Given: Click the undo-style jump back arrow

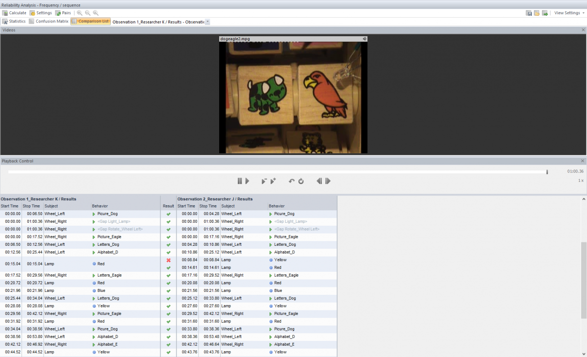Looking at the screenshot, I should (292, 181).
